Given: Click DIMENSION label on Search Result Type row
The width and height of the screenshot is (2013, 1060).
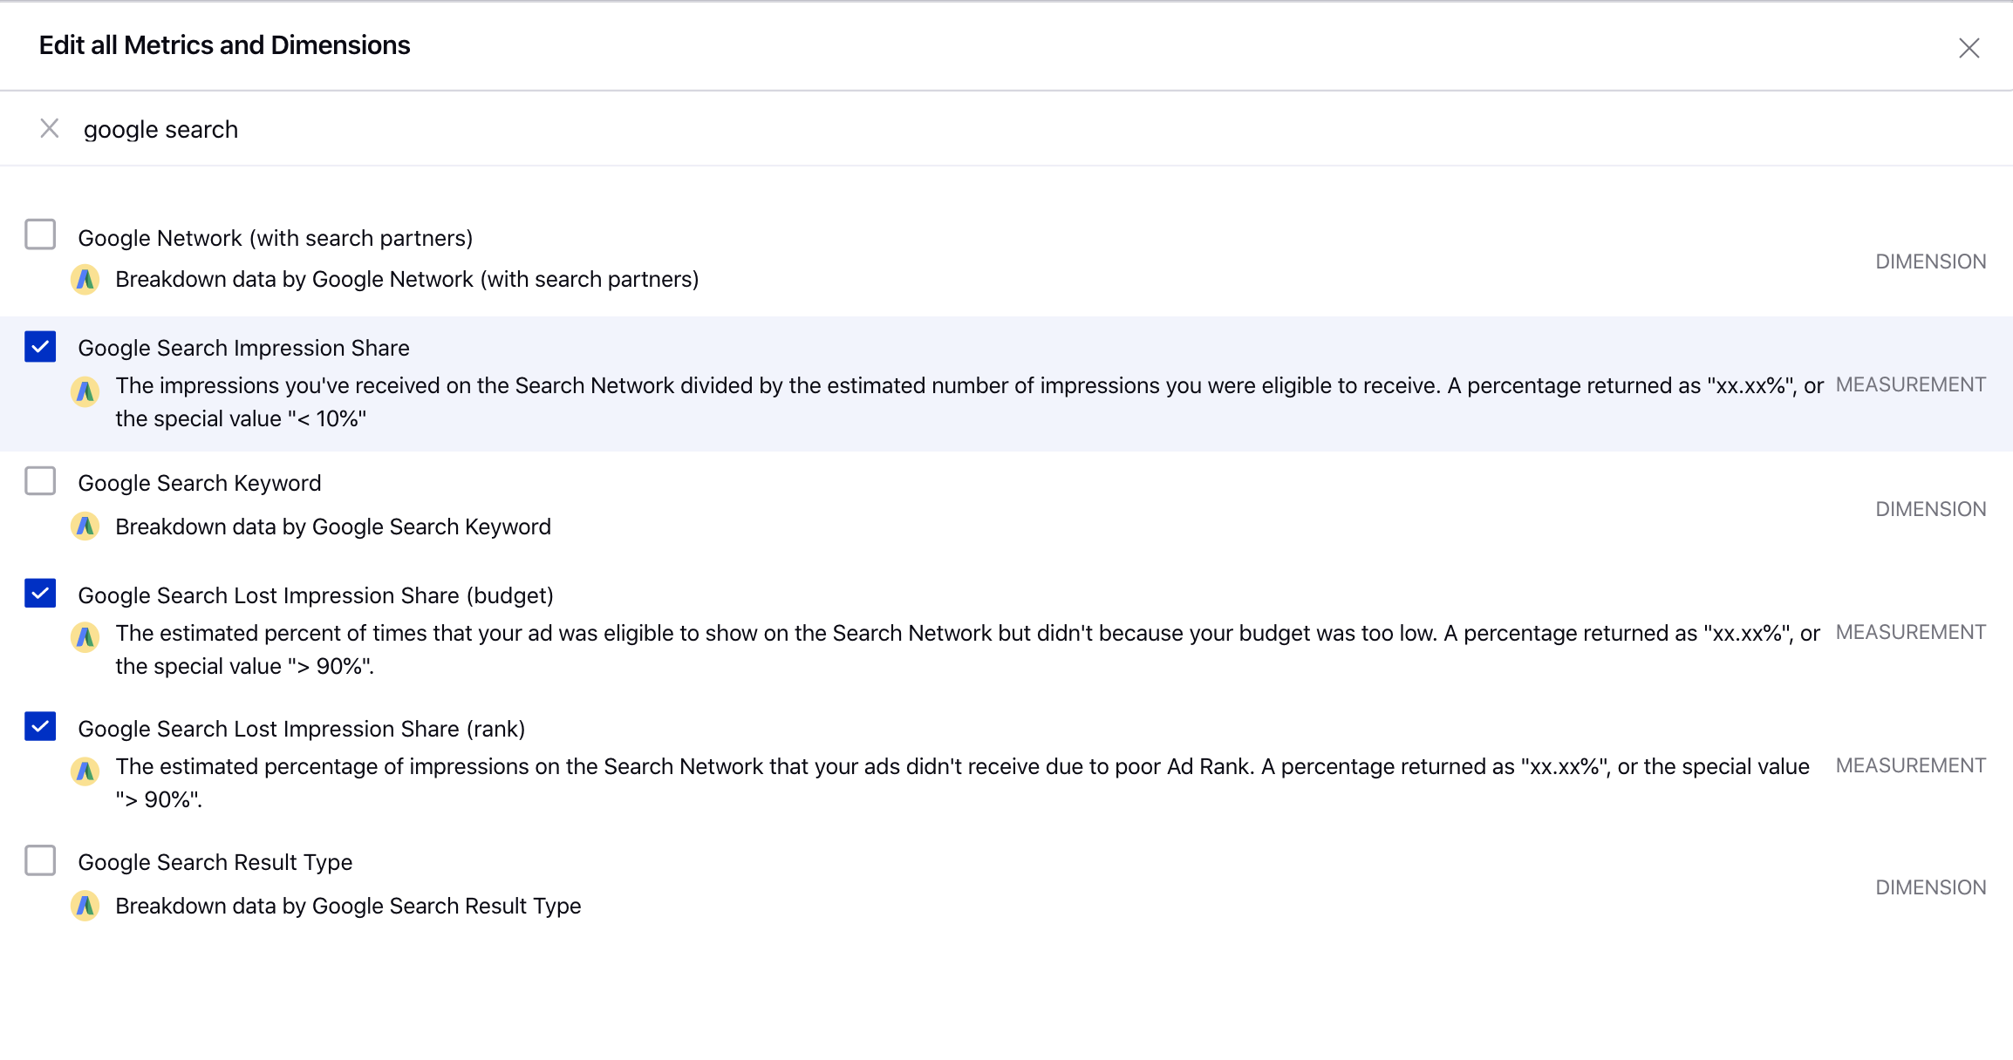Looking at the screenshot, I should 1931,887.
